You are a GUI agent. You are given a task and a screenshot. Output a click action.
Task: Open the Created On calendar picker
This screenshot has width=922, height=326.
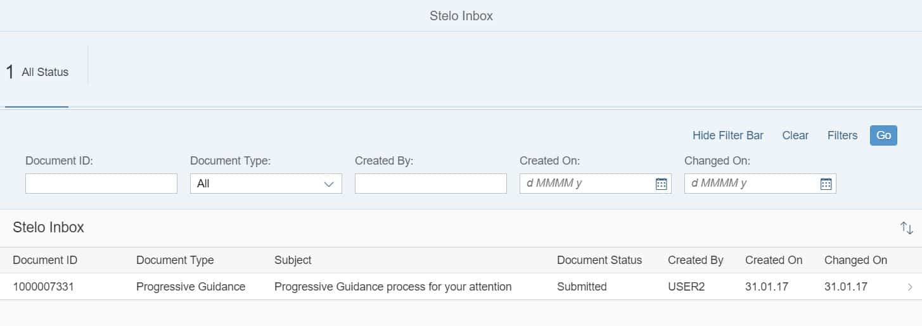[661, 184]
